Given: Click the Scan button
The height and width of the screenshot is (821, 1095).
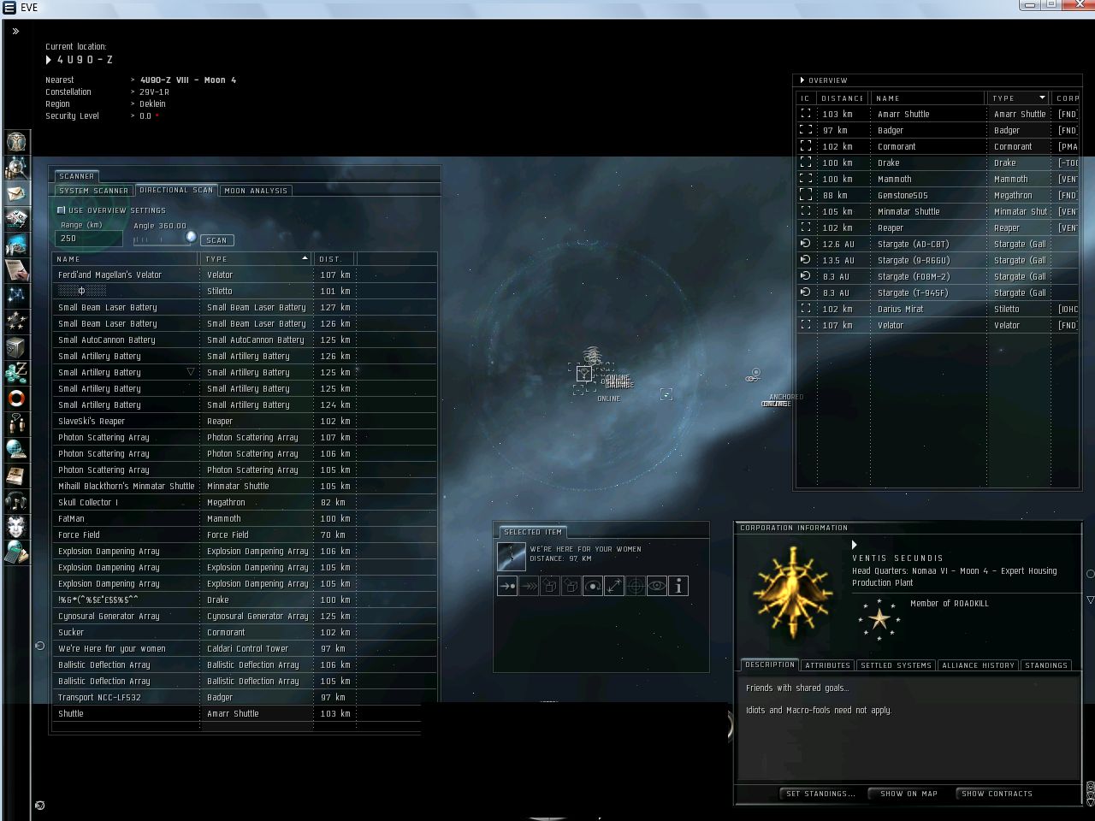Looking at the screenshot, I should click(x=216, y=240).
